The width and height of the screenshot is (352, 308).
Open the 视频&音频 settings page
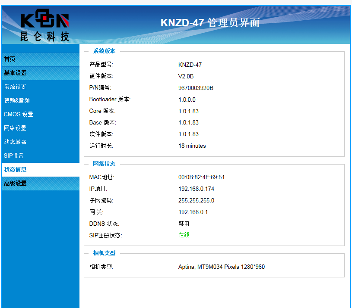tap(17, 100)
